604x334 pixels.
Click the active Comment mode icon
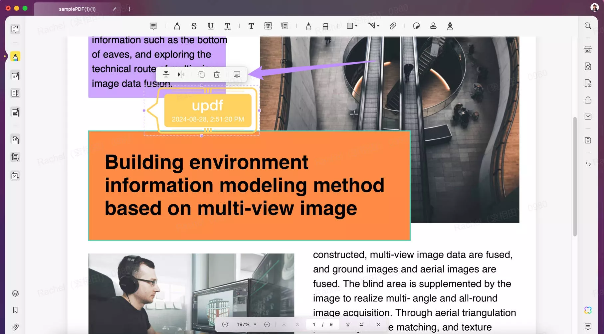click(x=15, y=57)
